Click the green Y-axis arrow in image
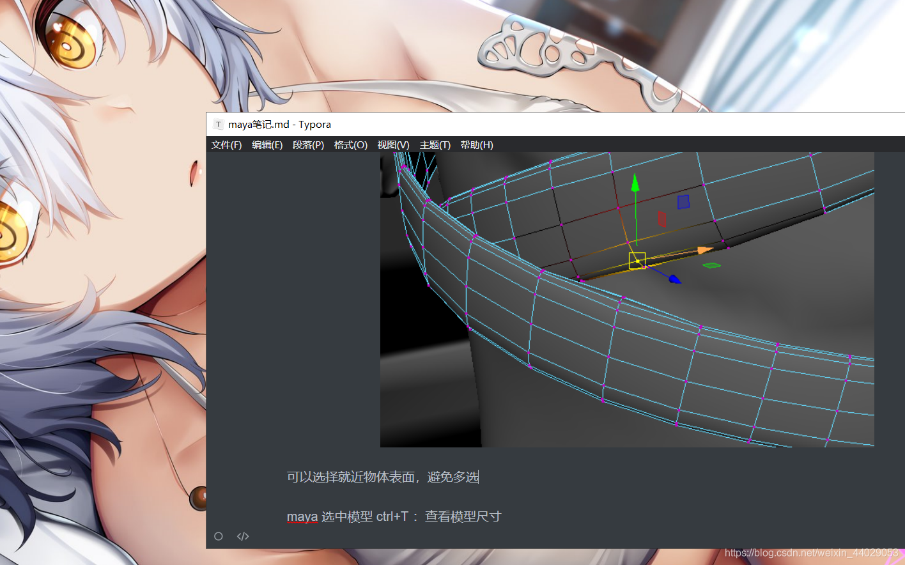The image size is (905, 565). (x=635, y=183)
